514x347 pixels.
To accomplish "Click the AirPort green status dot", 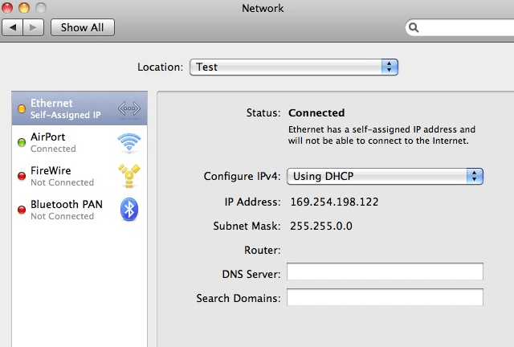I will click(x=21, y=142).
